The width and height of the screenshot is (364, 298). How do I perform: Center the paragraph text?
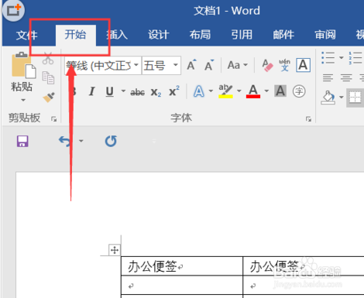(346, 77)
